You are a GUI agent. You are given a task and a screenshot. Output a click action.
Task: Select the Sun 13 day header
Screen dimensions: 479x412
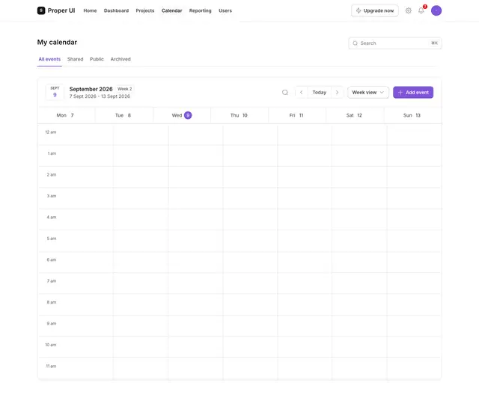coord(412,115)
